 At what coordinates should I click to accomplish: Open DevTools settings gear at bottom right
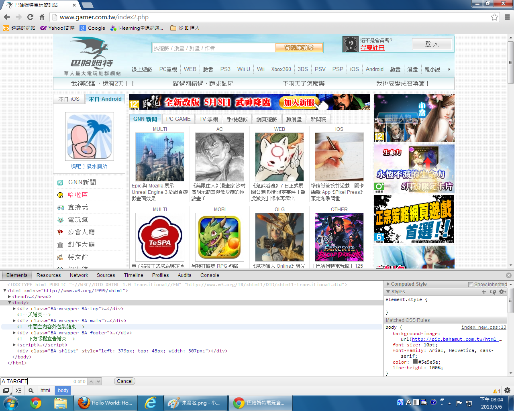click(507, 391)
